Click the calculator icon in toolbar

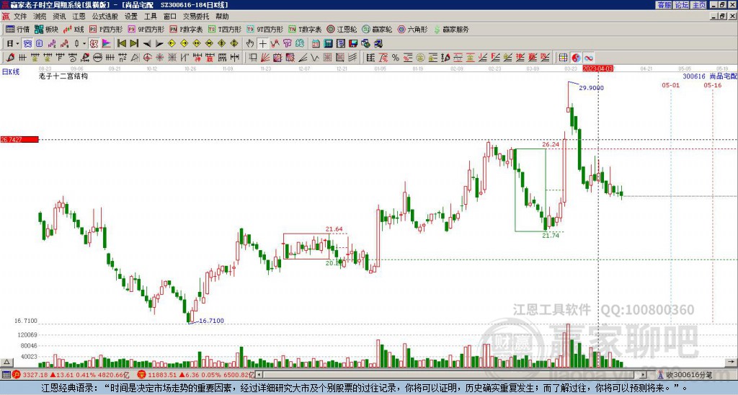coord(328,44)
